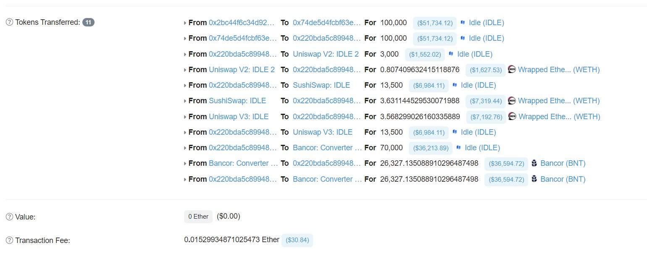
Task: Open recipient SushiSwap: IDLE link
Action: coord(321,85)
